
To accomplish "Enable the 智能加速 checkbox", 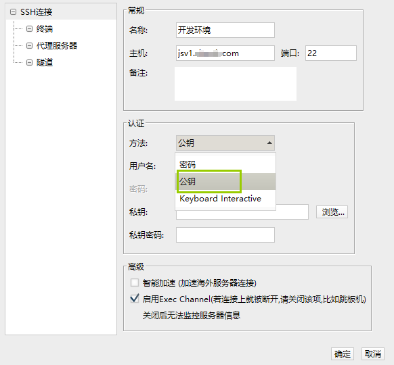I will [x=135, y=283].
